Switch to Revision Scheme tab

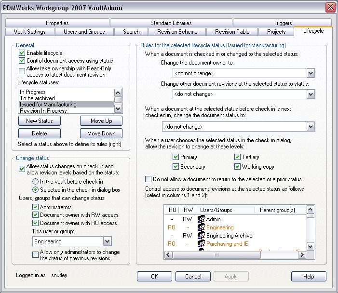pos(177,32)
